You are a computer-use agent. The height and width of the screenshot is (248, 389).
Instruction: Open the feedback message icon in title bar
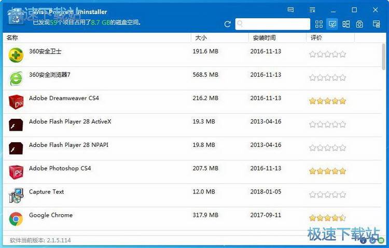(290, 10)
